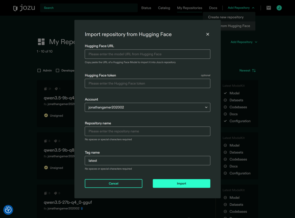The height and width of the screenshot is (218, 295).
Task: Click Datasets icon in second ModelKit card
Action: click(x=225, y=152)
